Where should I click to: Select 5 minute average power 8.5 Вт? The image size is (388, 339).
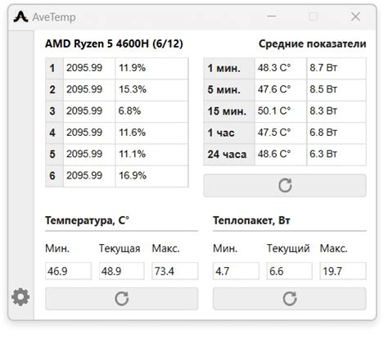(336, 90)
